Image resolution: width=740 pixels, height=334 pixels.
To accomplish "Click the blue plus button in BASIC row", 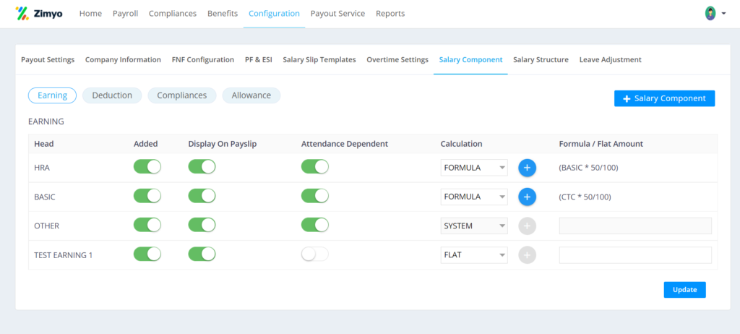I will 527,197.
